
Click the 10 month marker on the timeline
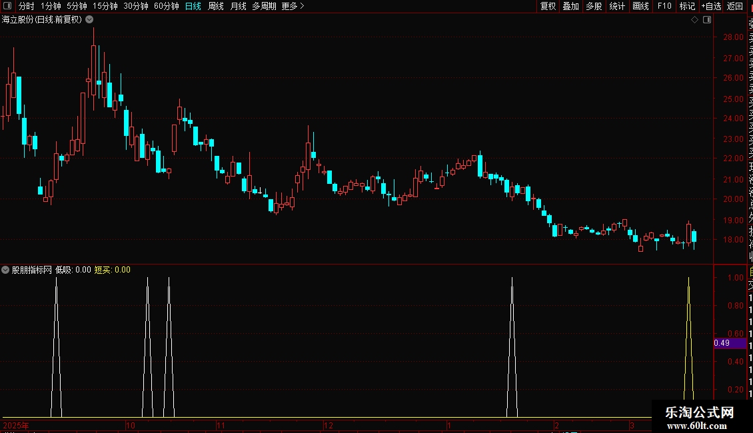[130, 425]
